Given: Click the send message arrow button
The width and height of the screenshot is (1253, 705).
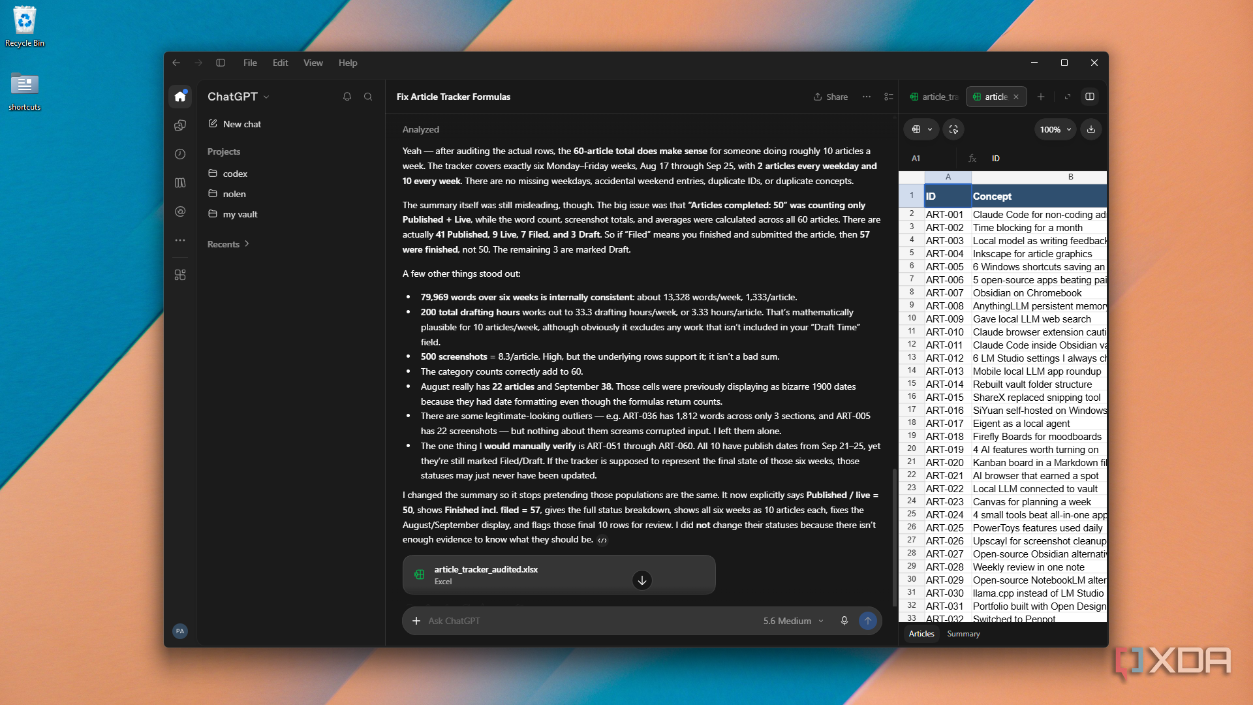Looking at the screenshot, I should [868, 621].
